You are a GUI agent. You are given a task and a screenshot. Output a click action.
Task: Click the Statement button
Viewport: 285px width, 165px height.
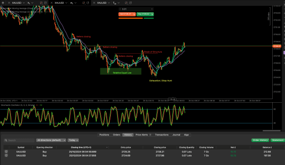click(x=278, y=140)
